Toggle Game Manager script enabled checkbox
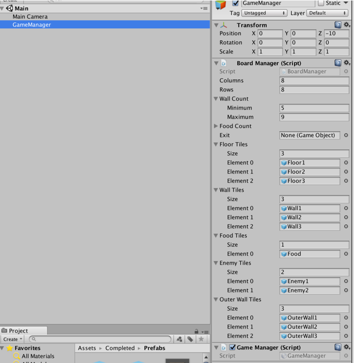354x363 pixels. (233, 347)
